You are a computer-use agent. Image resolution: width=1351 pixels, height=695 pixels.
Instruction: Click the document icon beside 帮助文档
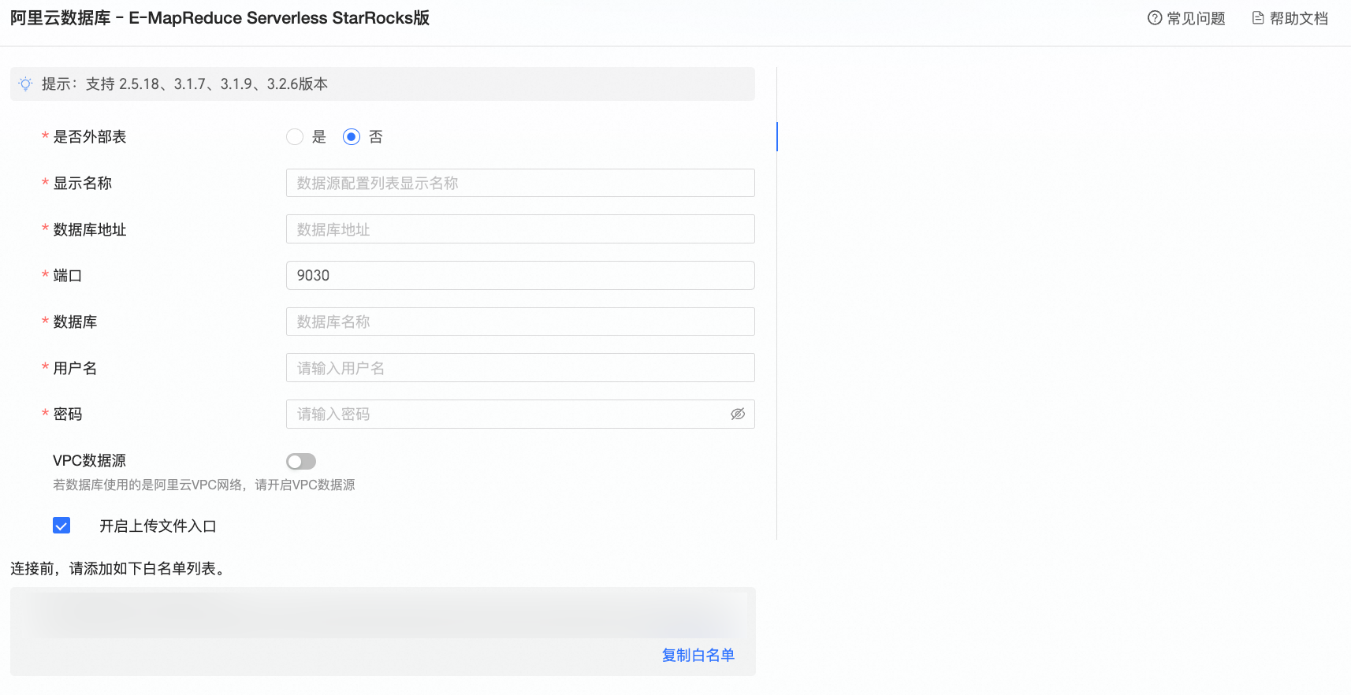pos(1258,18)
